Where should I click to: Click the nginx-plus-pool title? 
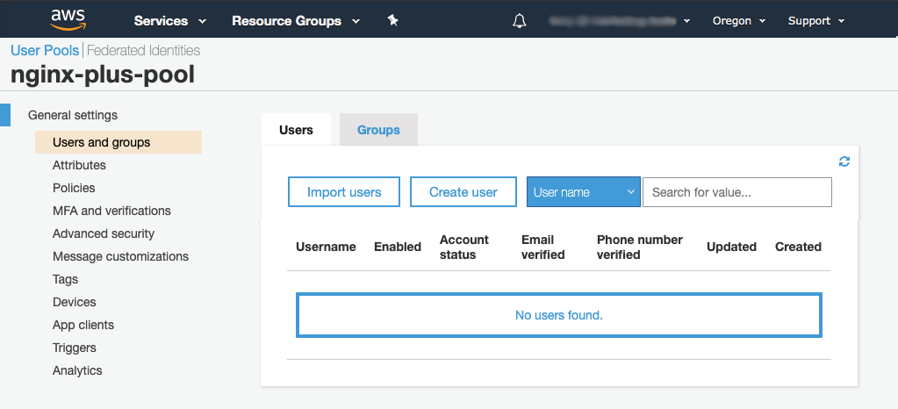[x=103, y=75]
